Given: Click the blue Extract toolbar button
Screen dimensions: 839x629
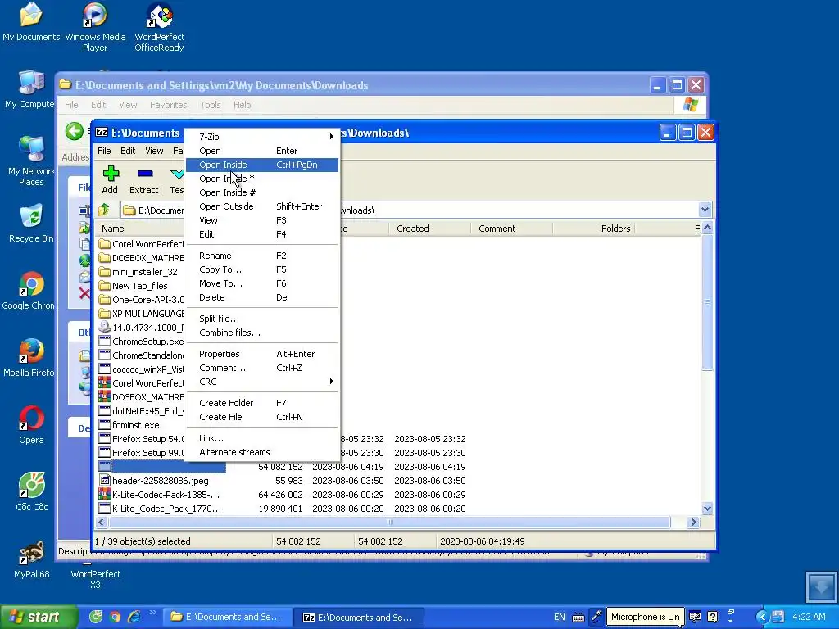Looking at the screenshot, I should [x=144, y=180].
